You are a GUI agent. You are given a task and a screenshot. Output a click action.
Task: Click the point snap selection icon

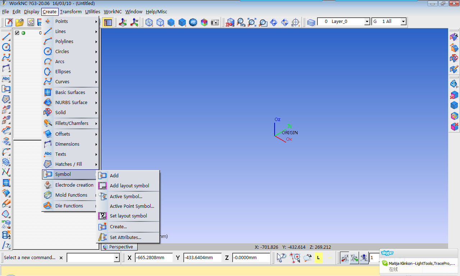[x=295, y=257]
